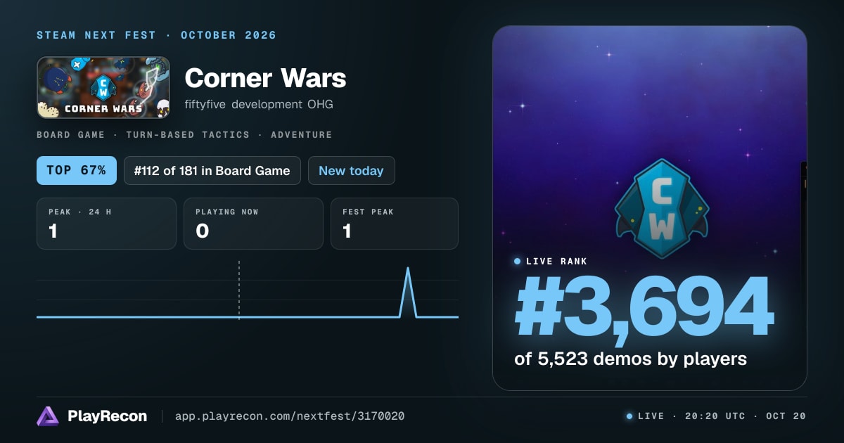Click the LIVE RANK blue dot indicator
844x443 pixels.
[x=518, y=262]
